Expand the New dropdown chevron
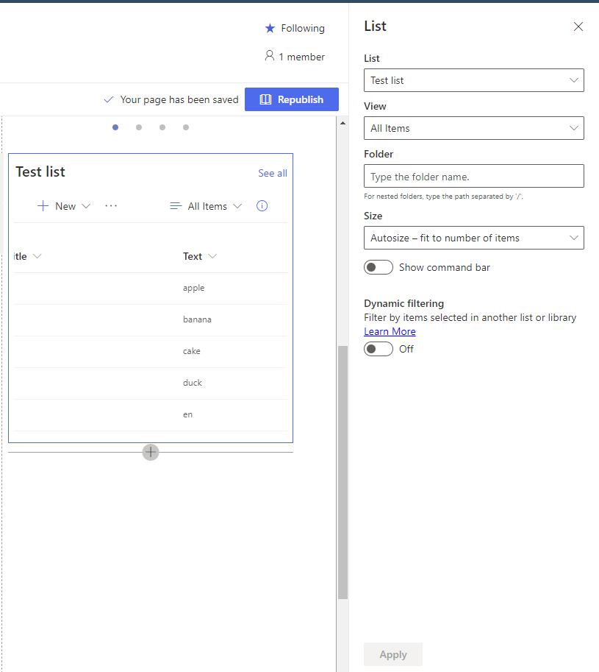The width and height of the screenshot is (599, 672). point(86,206)
